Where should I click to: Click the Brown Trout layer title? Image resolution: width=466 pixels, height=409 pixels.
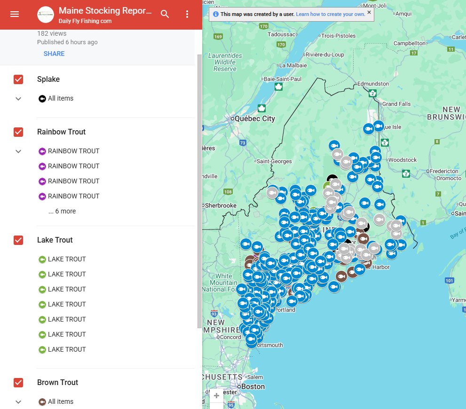(58, 383)
